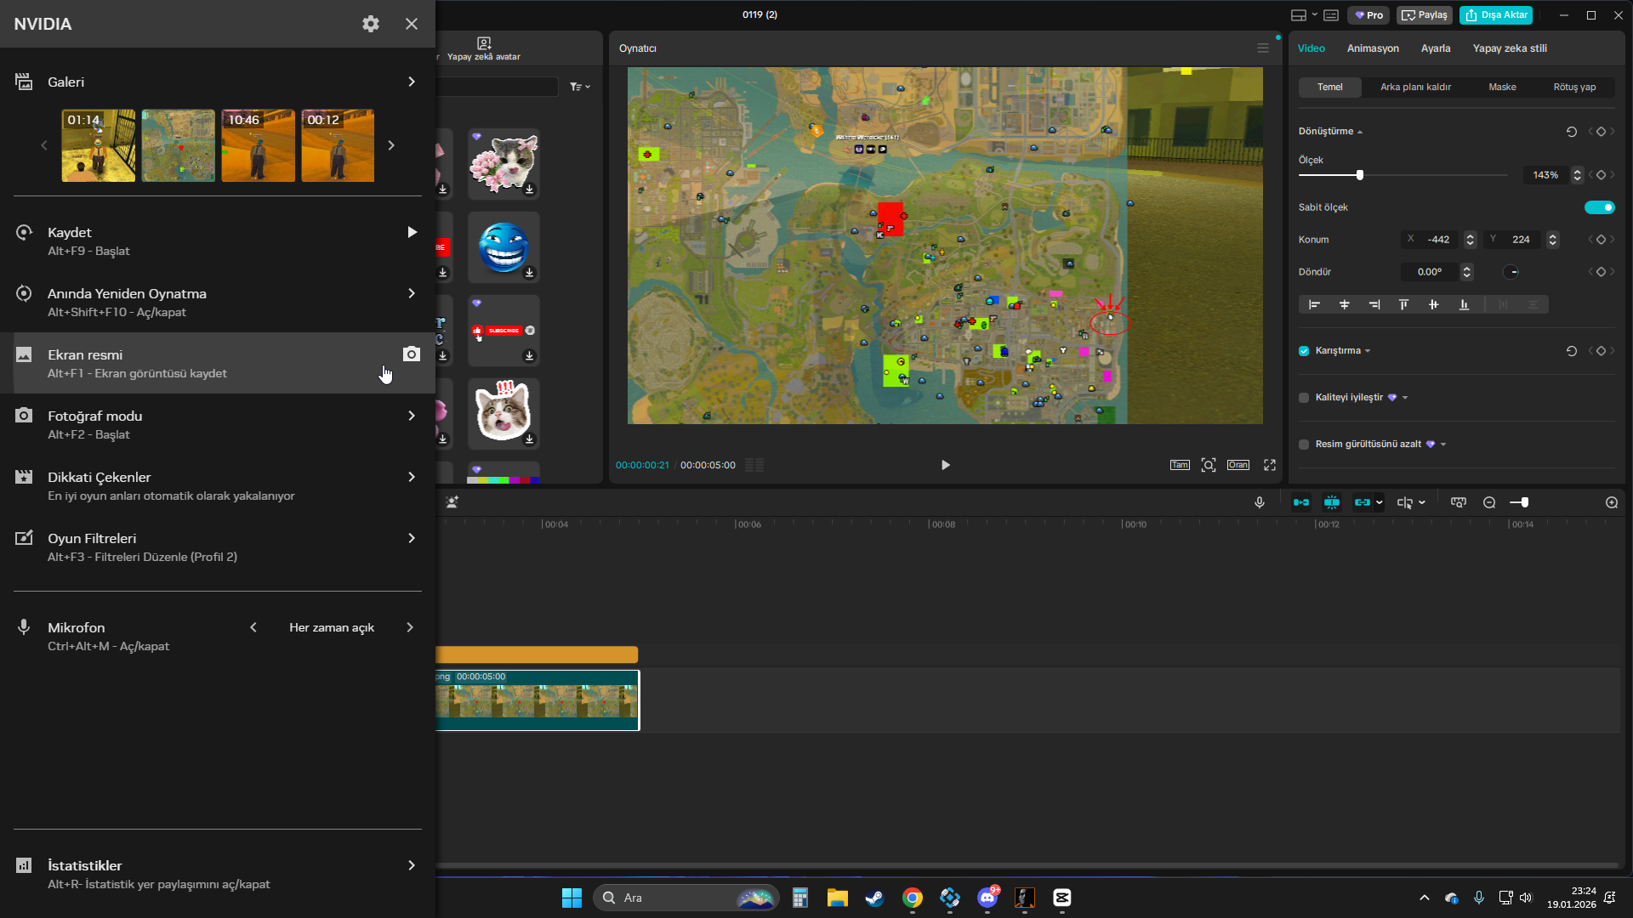
Task: Switch to Yapay zeka stili tab
Action: coord(1510,48)
